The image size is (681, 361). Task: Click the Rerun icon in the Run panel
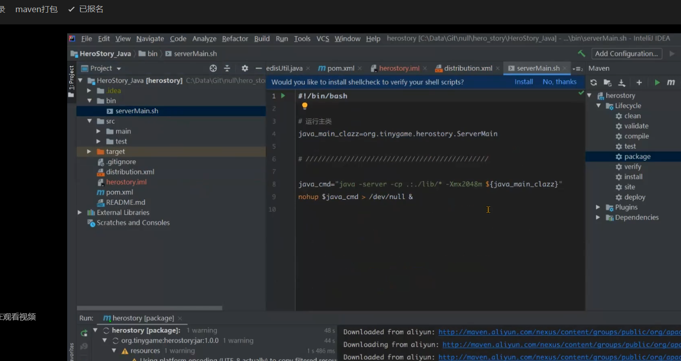coord(84,333)
